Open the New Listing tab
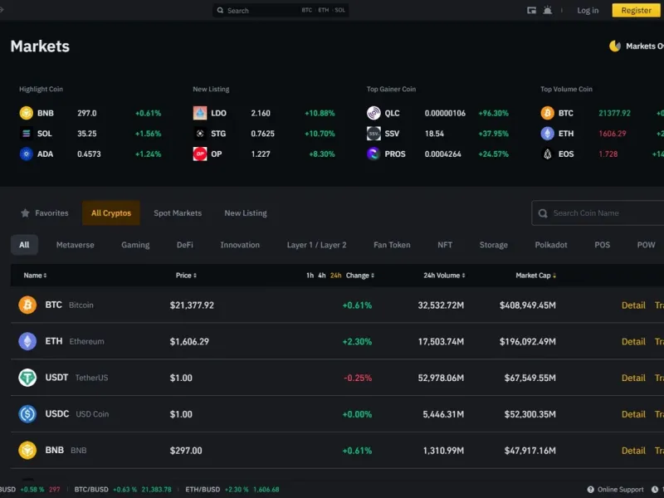This screenshot has height=498, width=664. (246, 213)
